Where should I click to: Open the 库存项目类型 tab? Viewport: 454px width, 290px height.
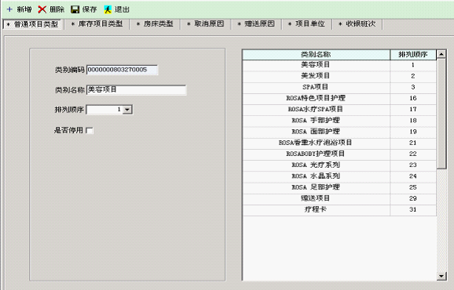click(x=97, y=24)
